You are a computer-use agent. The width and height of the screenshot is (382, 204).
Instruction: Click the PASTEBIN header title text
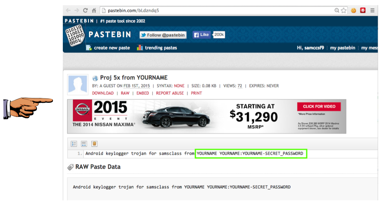point(110,35)
